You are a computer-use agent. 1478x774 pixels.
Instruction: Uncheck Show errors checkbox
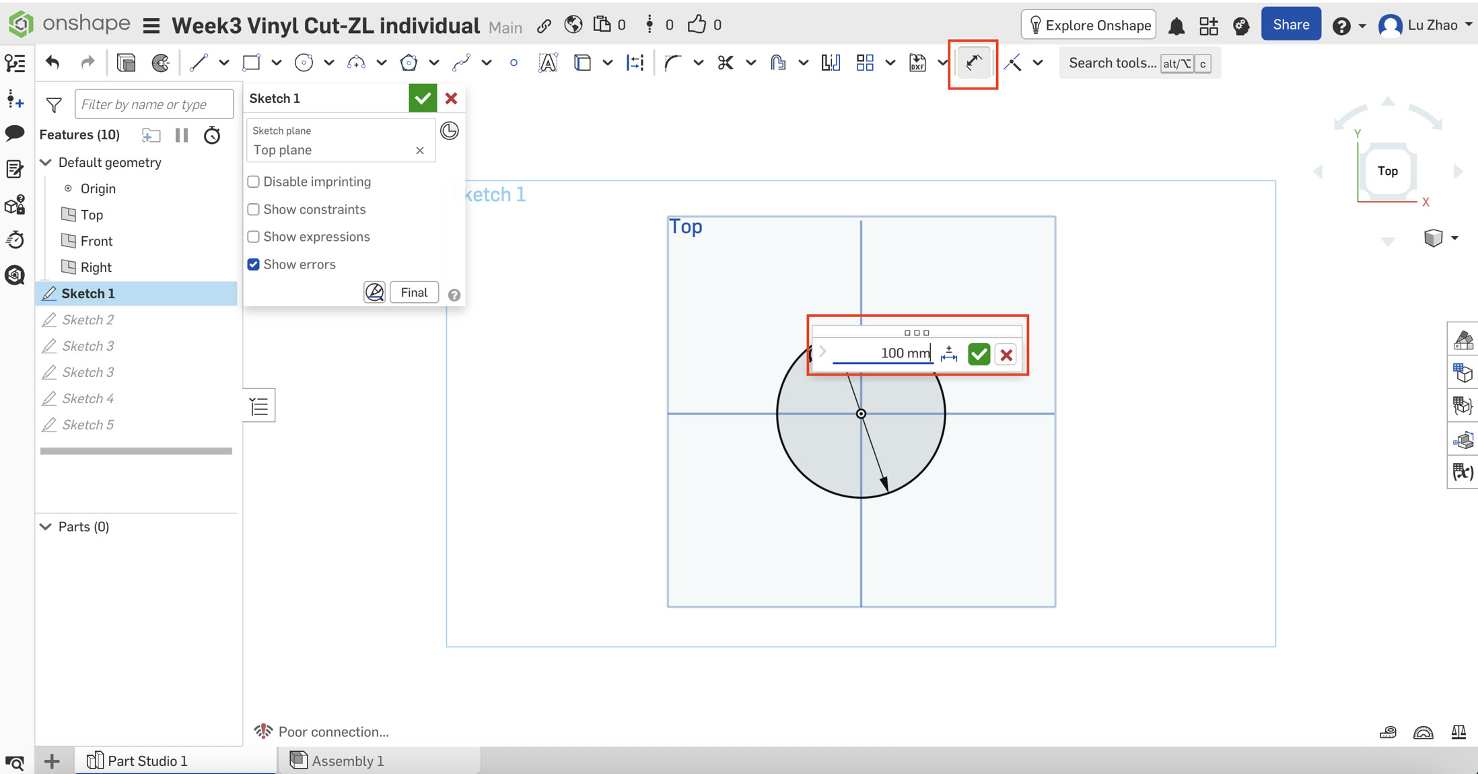pos(254,265)
